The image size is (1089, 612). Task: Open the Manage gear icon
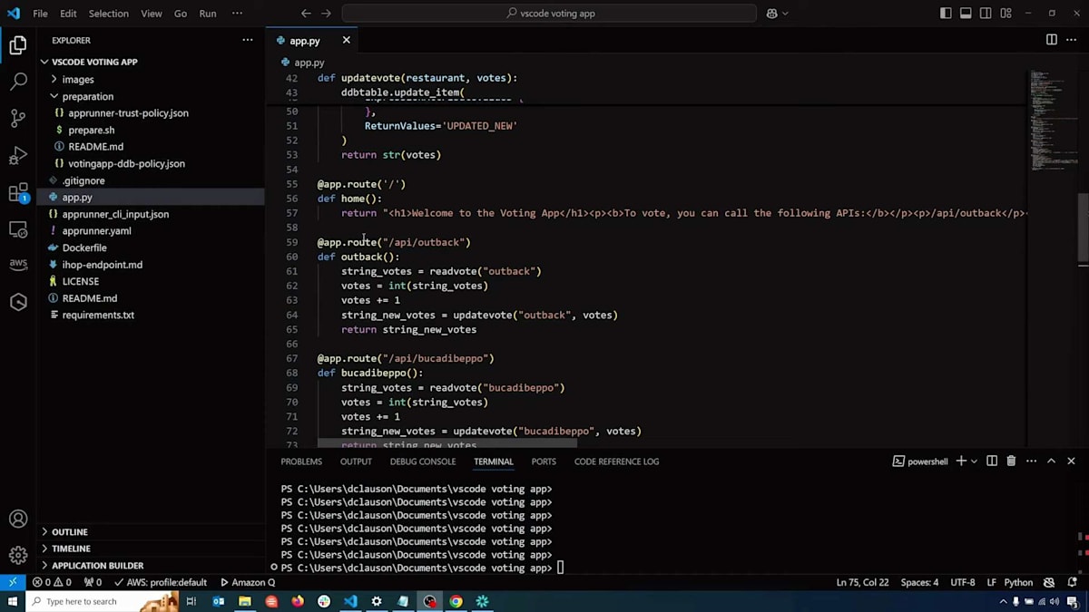pos(18,555)
